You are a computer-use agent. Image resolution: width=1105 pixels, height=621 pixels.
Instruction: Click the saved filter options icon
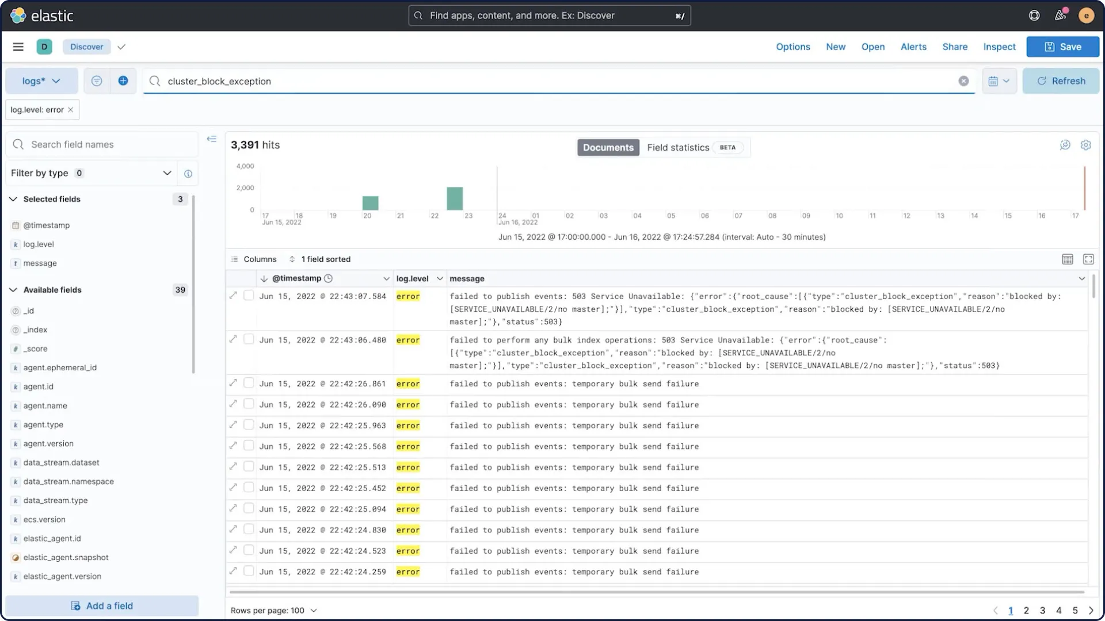coord(97,81)
